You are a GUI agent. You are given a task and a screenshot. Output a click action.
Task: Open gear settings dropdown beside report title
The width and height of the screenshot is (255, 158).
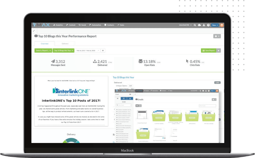coord(217,36)
